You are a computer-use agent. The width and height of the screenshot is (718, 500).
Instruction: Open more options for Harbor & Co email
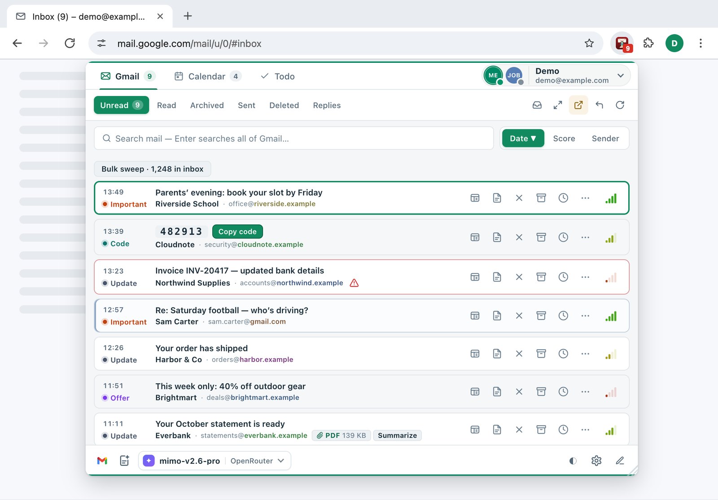pos(585,354)
